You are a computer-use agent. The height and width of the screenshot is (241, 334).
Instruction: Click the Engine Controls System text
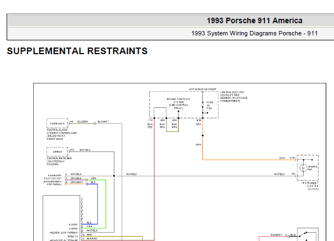(179, 101)
